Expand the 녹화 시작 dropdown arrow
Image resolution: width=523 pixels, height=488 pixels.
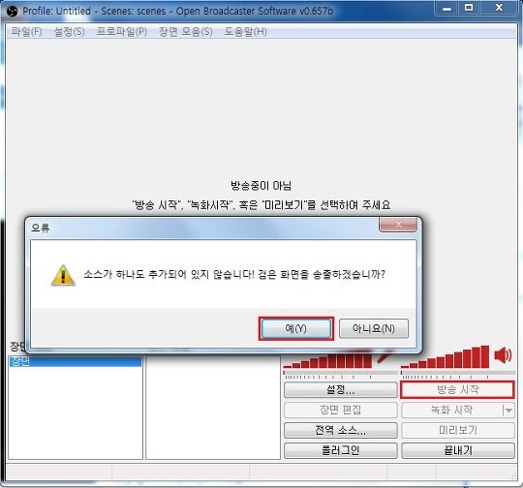508,411
